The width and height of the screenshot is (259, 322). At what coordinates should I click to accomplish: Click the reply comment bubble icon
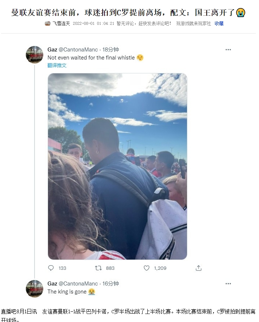tap(51, 268)
